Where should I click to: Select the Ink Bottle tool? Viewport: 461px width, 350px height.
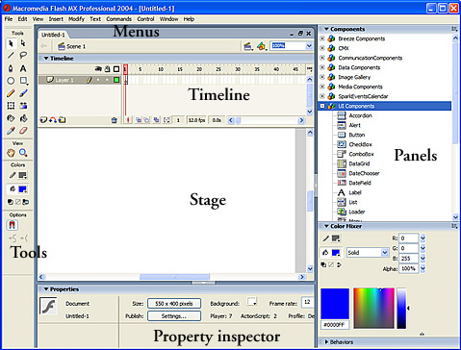[x=11, y=118]
